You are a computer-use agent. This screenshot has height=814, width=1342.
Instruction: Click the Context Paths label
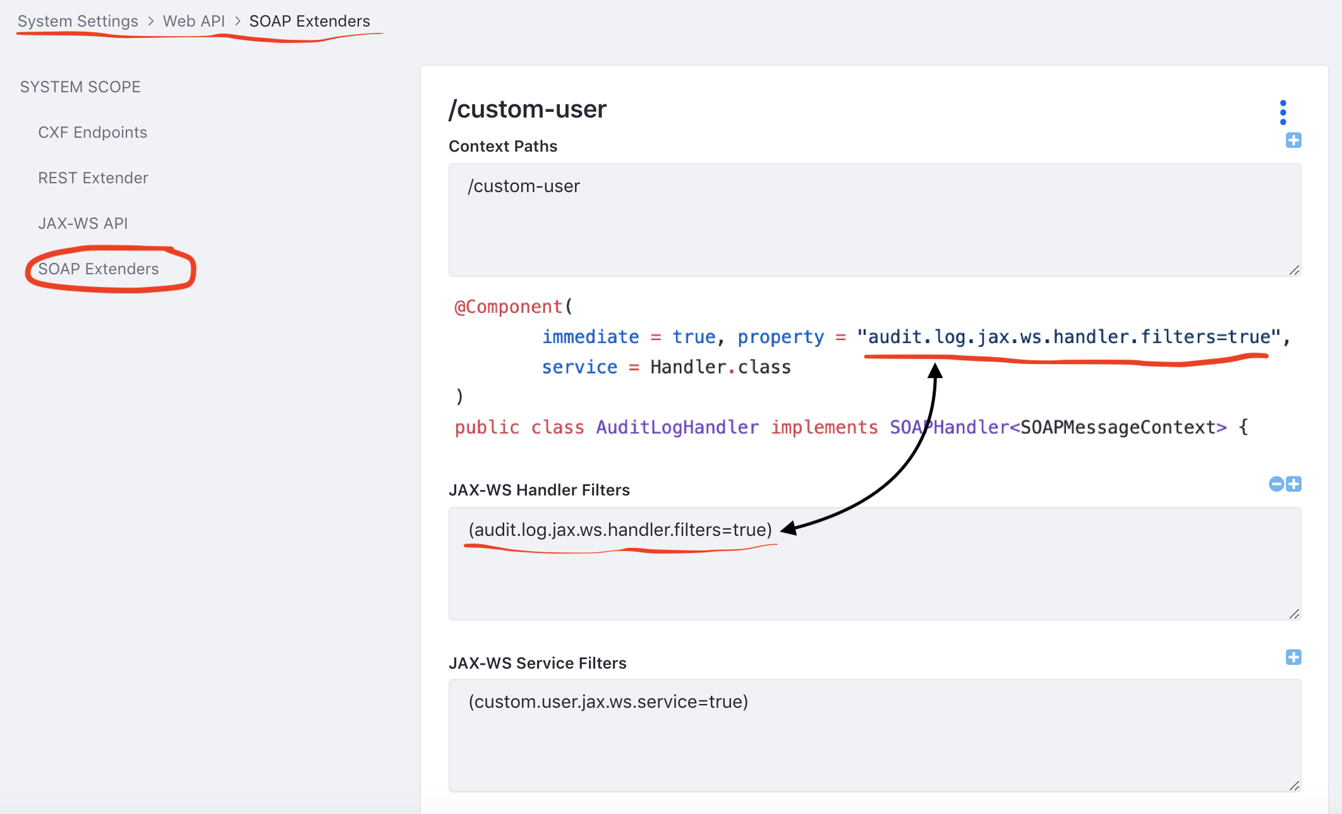coord(503,146)
